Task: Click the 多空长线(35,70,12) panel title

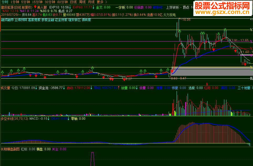Action: 14,119
